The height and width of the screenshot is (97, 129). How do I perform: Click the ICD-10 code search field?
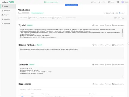tap(71, 90)
